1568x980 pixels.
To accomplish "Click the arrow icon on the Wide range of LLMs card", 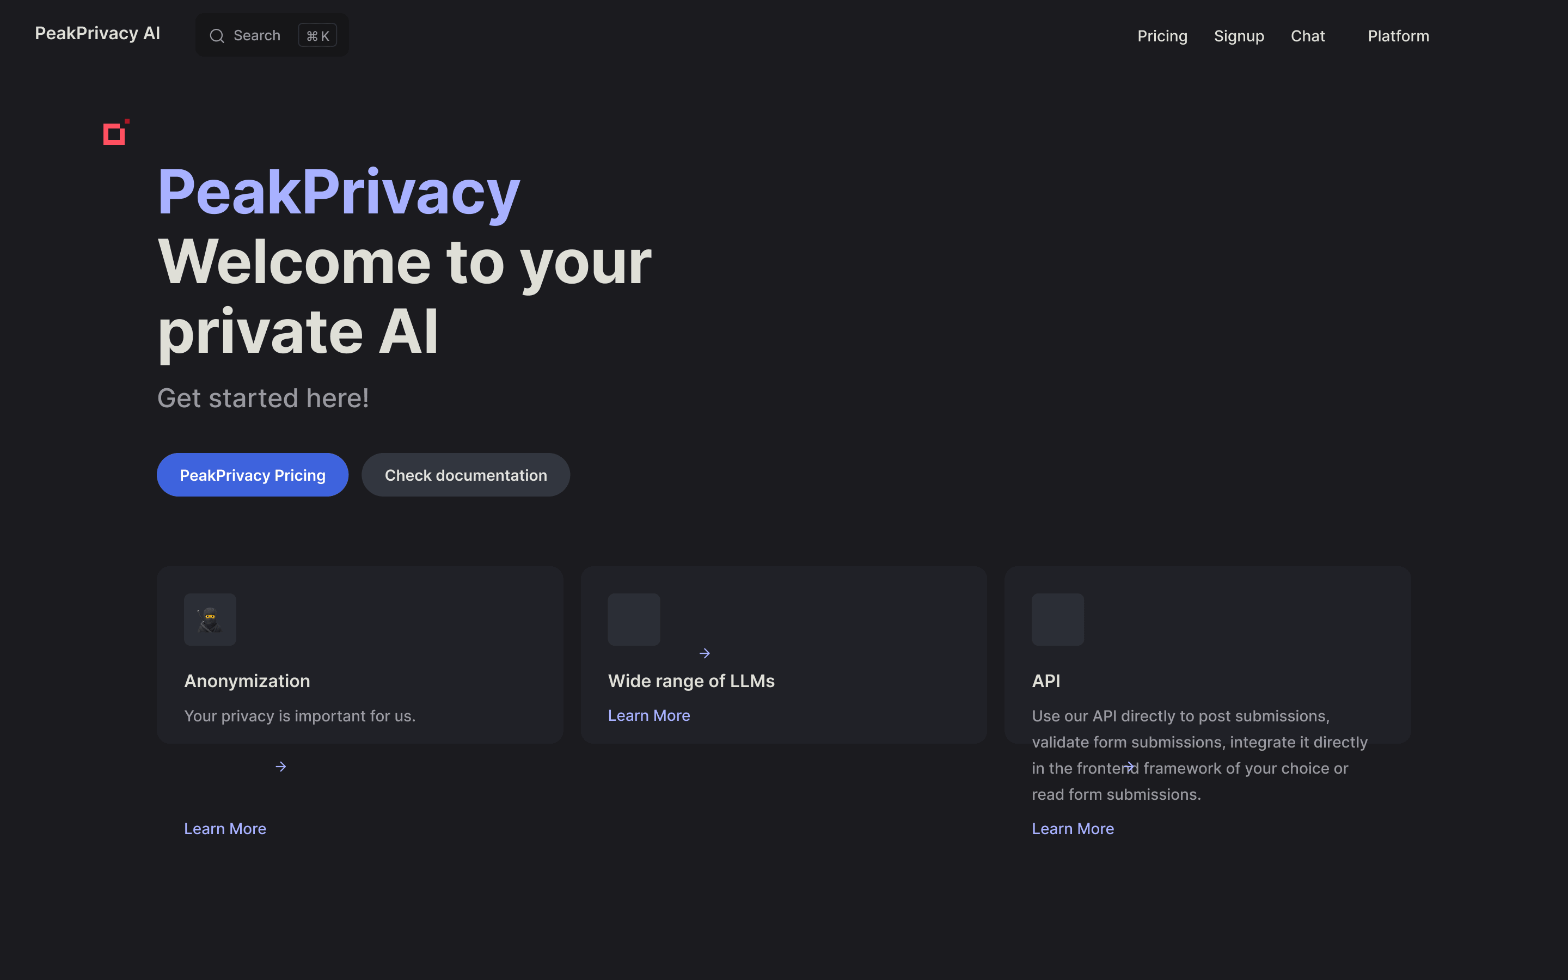I will [x=705, y=653].
